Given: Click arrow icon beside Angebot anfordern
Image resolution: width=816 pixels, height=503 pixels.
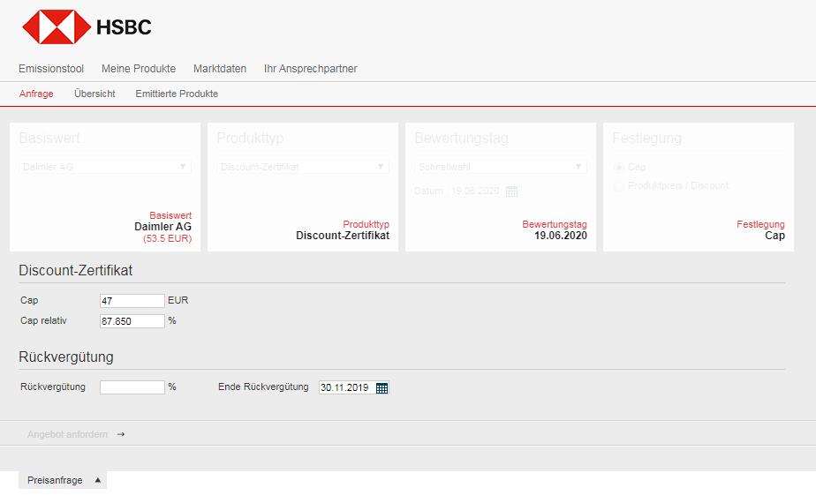Looking at the screenshot, I should pyautogui.click(x=121, y=434).
